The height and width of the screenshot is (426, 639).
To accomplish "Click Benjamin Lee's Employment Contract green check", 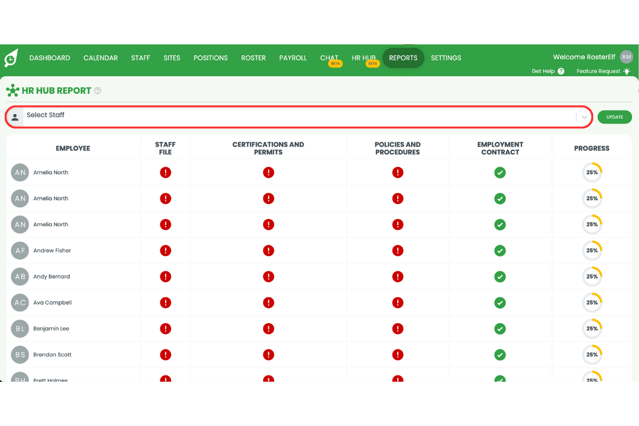I will [500, 329].
